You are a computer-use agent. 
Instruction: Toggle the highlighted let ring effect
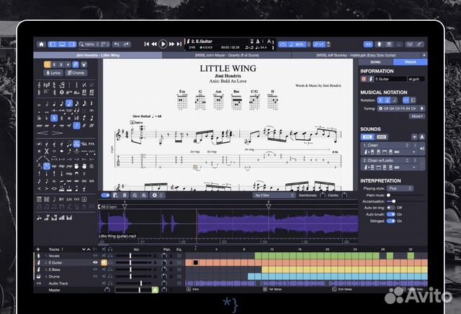coord(77,144)
